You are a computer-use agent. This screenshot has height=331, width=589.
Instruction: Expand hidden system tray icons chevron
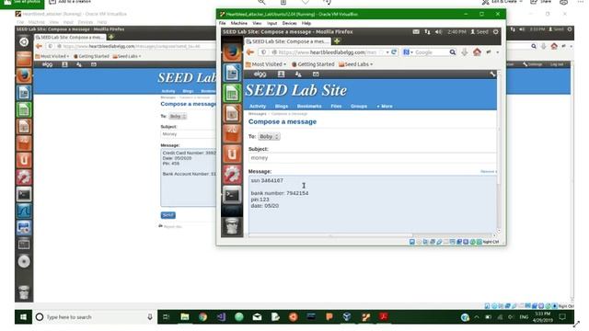tap(477, 317)
